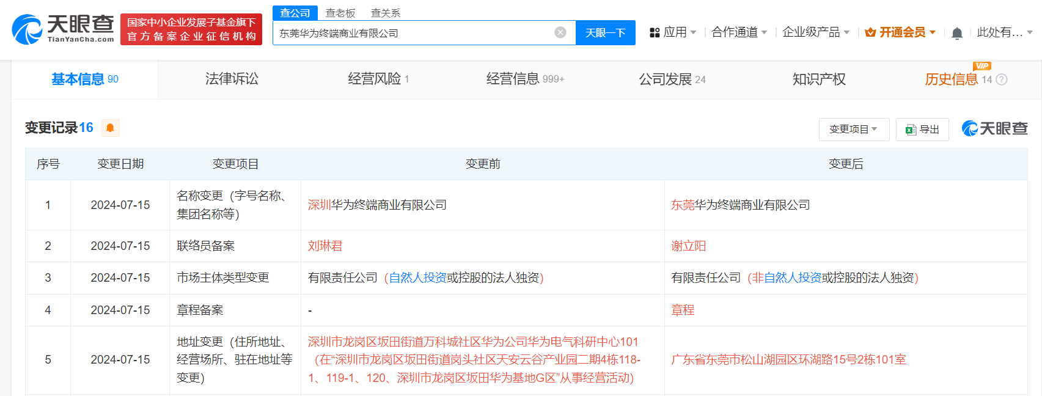Open the 开通会员 membership dropdown

(900, 32)
